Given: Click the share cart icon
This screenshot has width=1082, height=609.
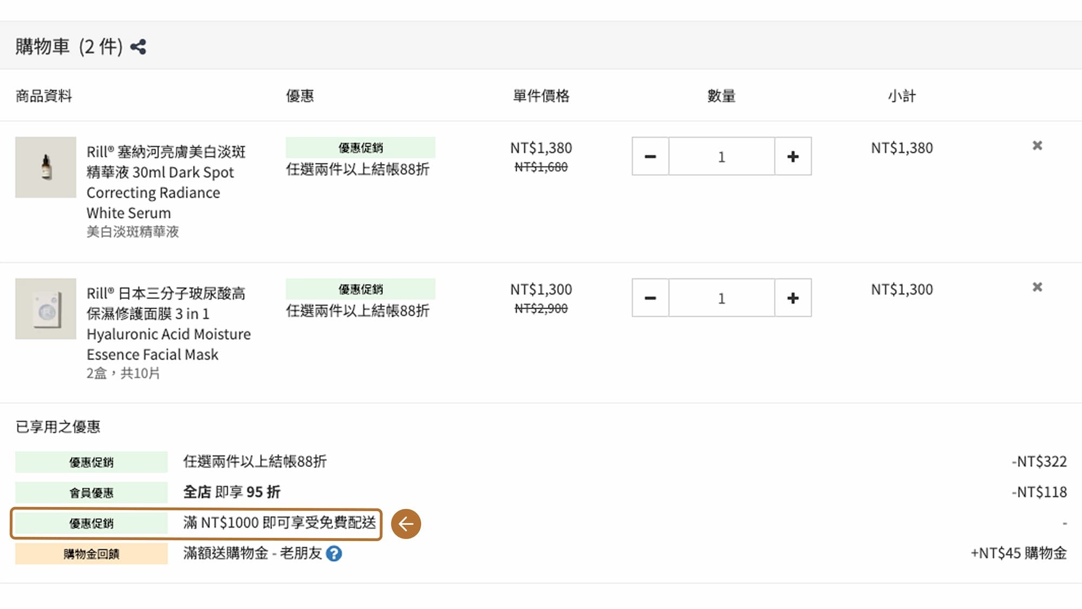Looking at the screenshot, I should point(140,48).
